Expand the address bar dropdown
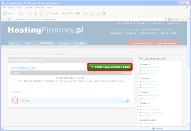 pyautogui.click(x=165, y=19)
